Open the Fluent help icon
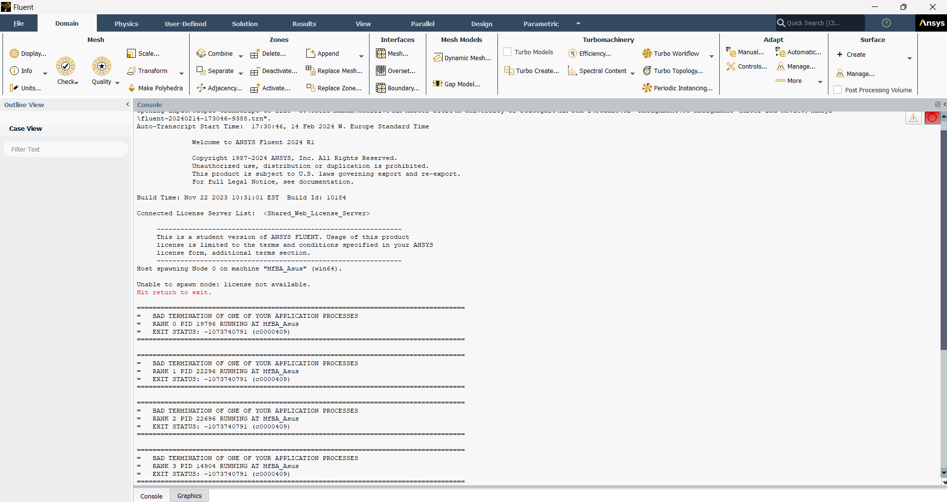The height and width of the screenshot is (502, 947). [x=887, y=23]
